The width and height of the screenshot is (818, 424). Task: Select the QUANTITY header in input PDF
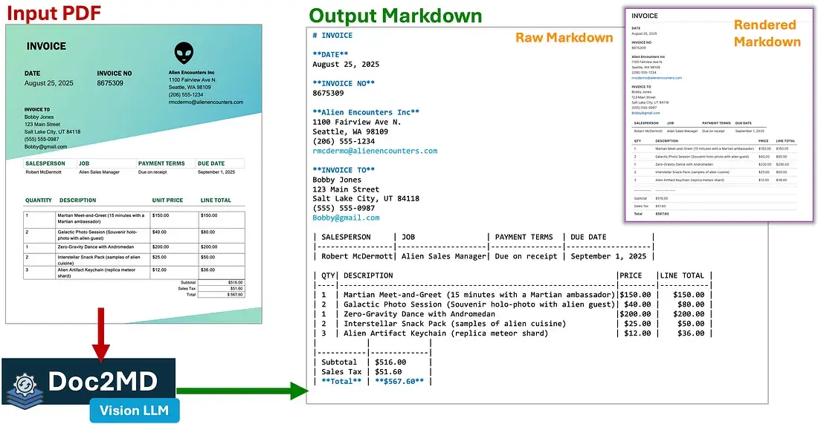tap(39, 200)
